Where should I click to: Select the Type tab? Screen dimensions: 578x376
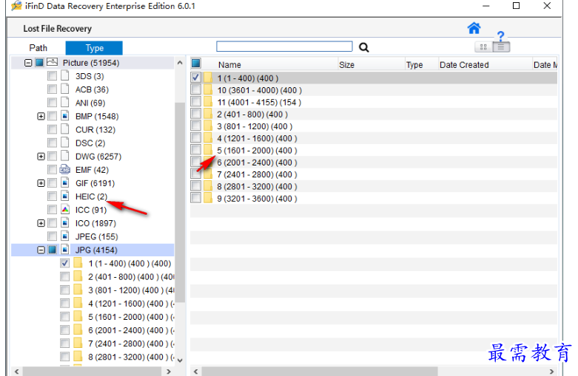click(x=94, y=48)
